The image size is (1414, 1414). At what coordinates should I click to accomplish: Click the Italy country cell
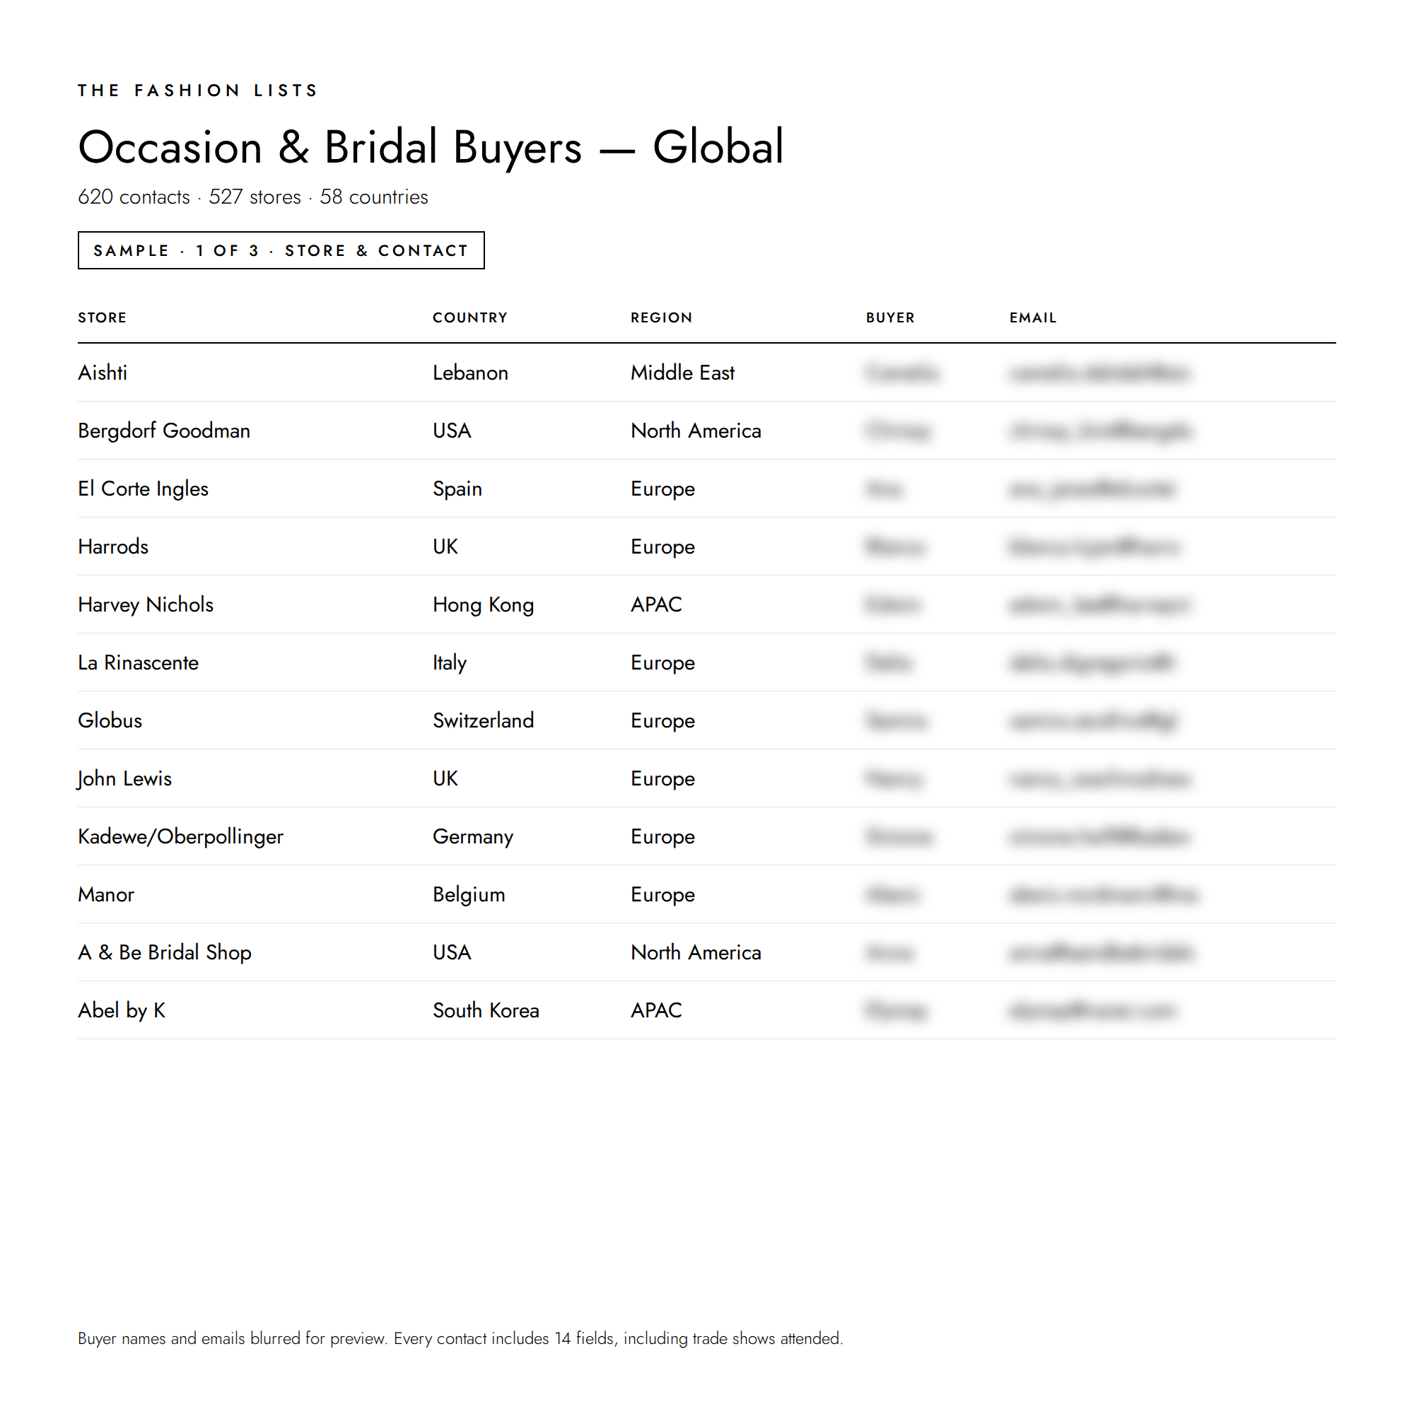pyautogui.click(x=450, y=662)
